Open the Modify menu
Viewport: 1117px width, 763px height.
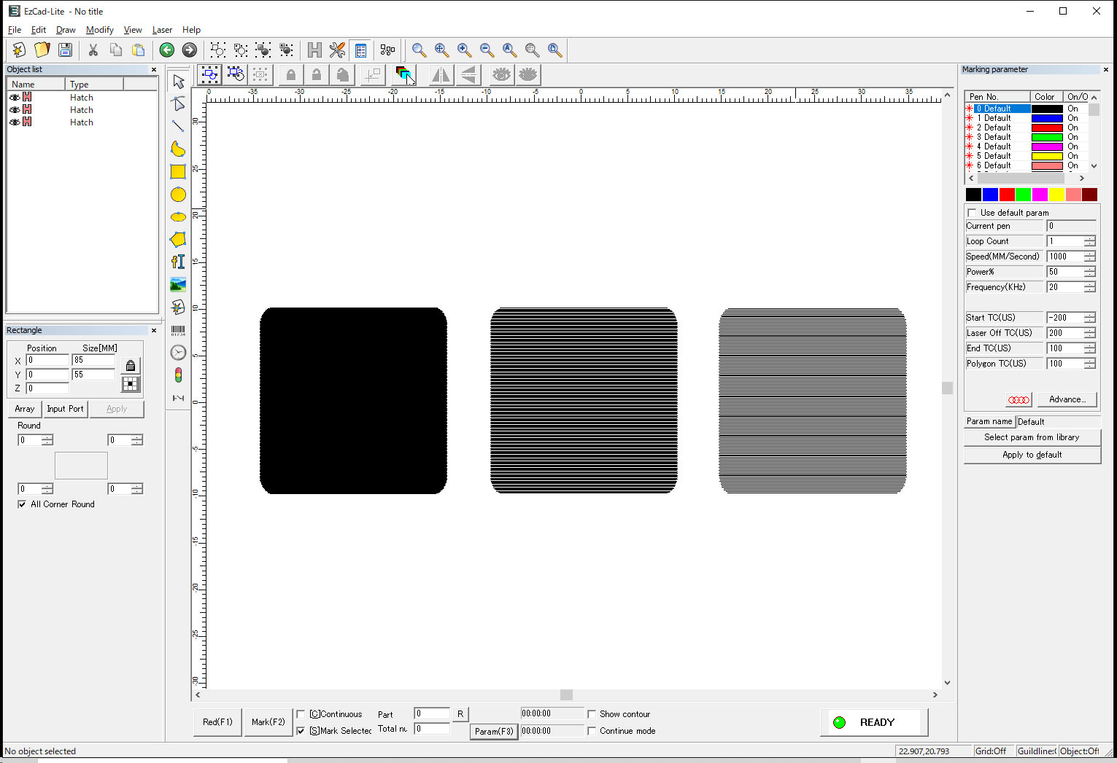pyautogui.click(x=99, y=30)
